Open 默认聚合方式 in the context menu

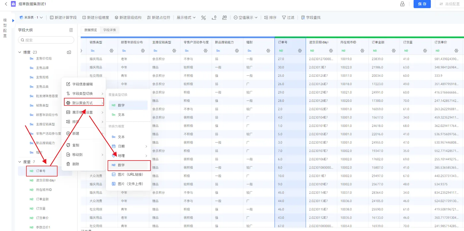click(x=84, y=103)
